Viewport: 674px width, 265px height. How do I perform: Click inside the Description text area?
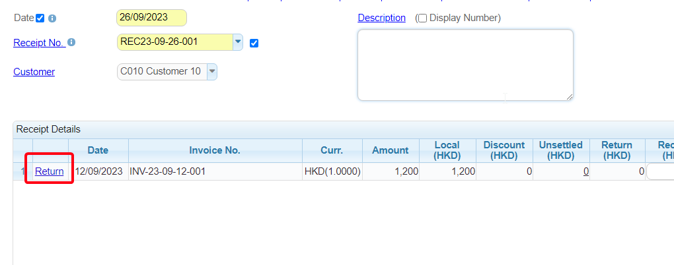click(x=465, y=65)
